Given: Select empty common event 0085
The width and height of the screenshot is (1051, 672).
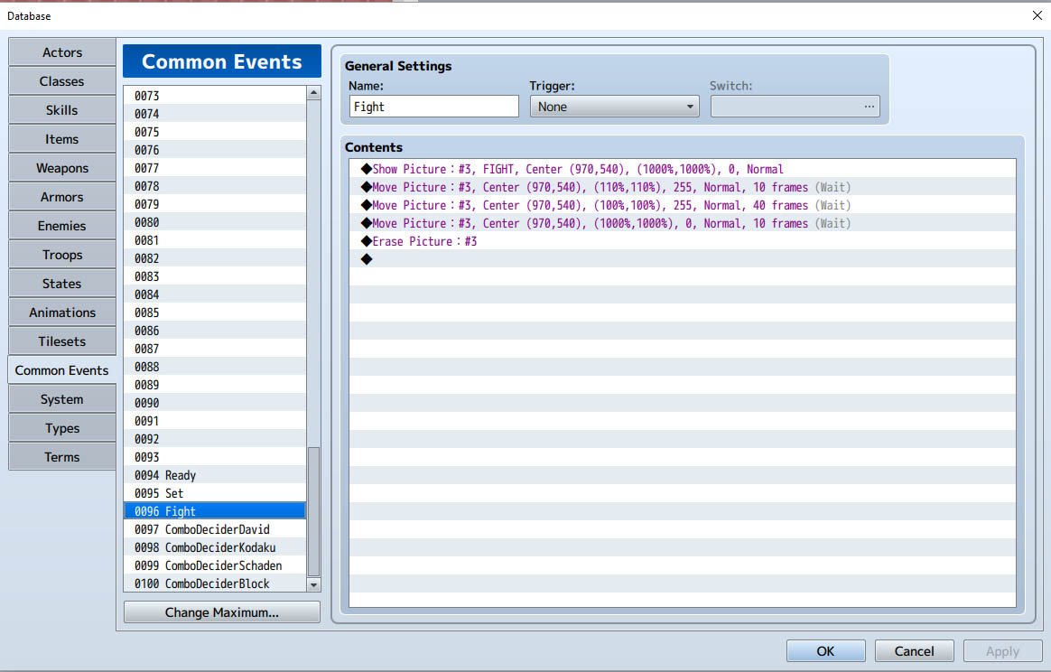Looking at the screenshot, I should point(215,313).
